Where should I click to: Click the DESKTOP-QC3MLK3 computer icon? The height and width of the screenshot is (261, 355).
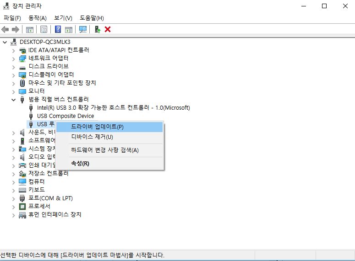[14, 42]
